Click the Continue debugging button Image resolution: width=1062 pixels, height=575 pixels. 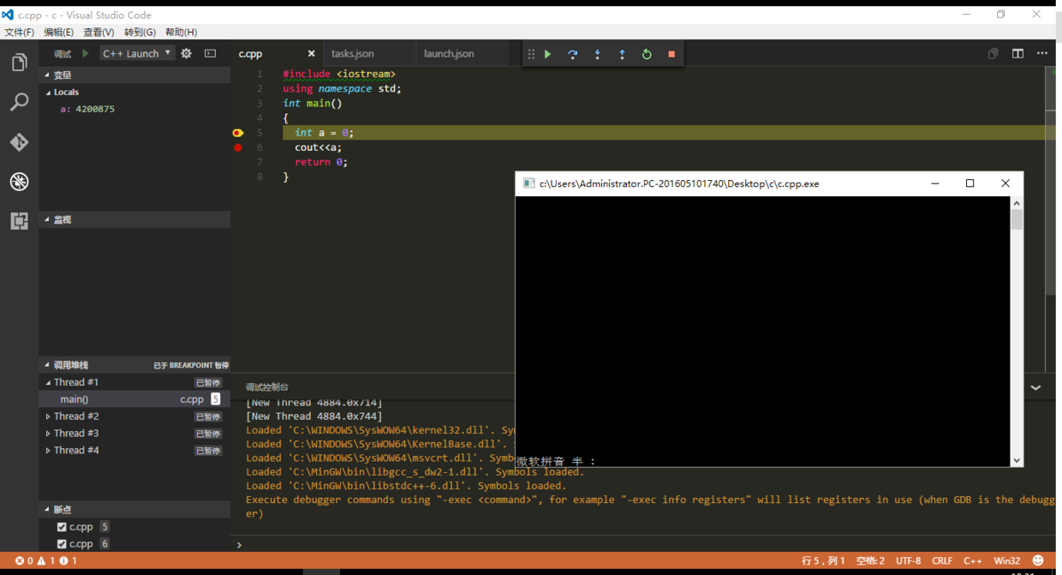[548, 54]
